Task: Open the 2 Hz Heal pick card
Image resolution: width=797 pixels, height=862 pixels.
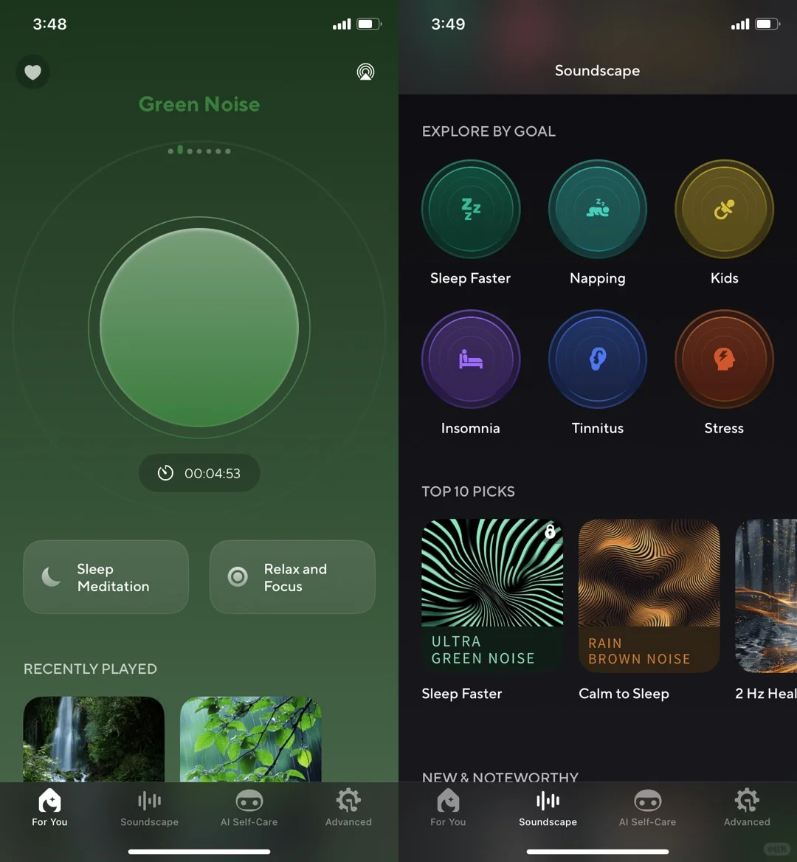Action: 766,596
